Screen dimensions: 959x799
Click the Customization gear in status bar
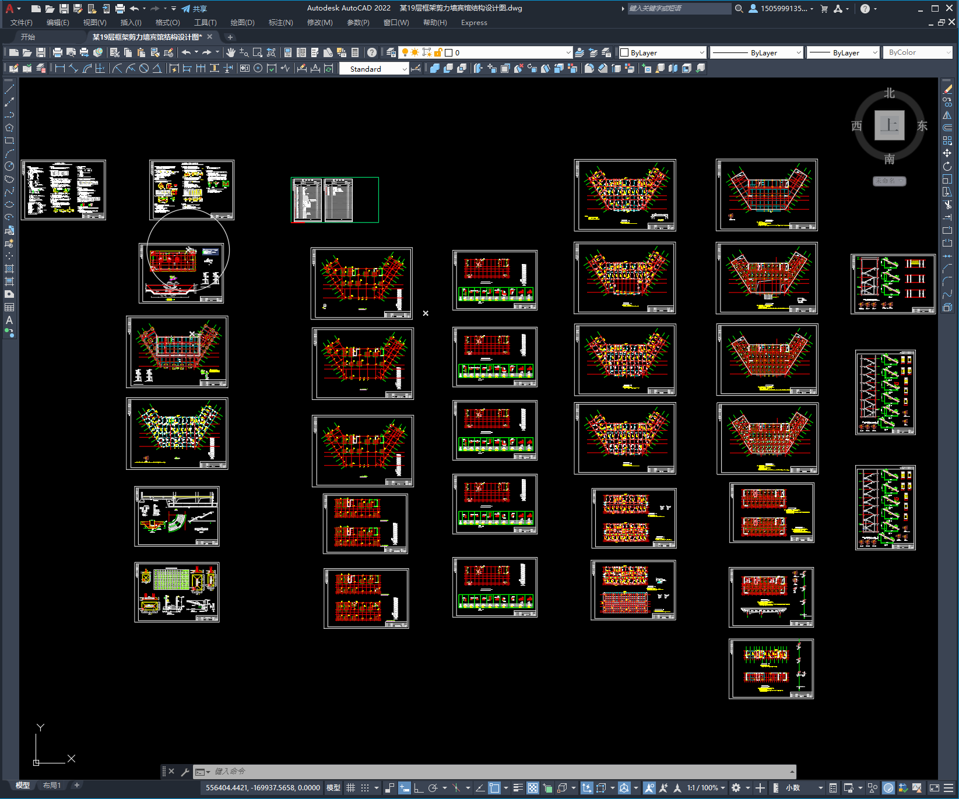click(736, 788)
